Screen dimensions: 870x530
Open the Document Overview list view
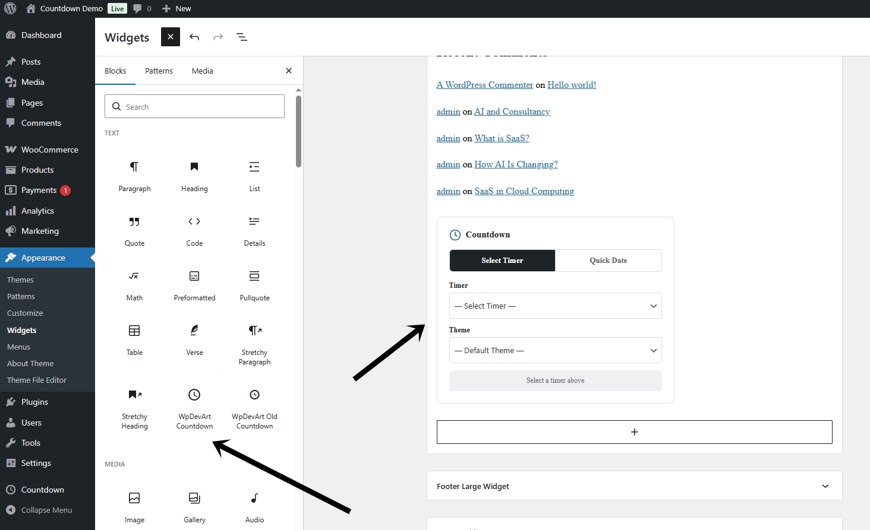(x=242, y=37)
